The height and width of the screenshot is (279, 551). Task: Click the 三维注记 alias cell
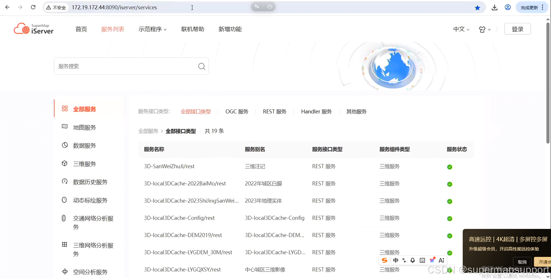point(255,166)
